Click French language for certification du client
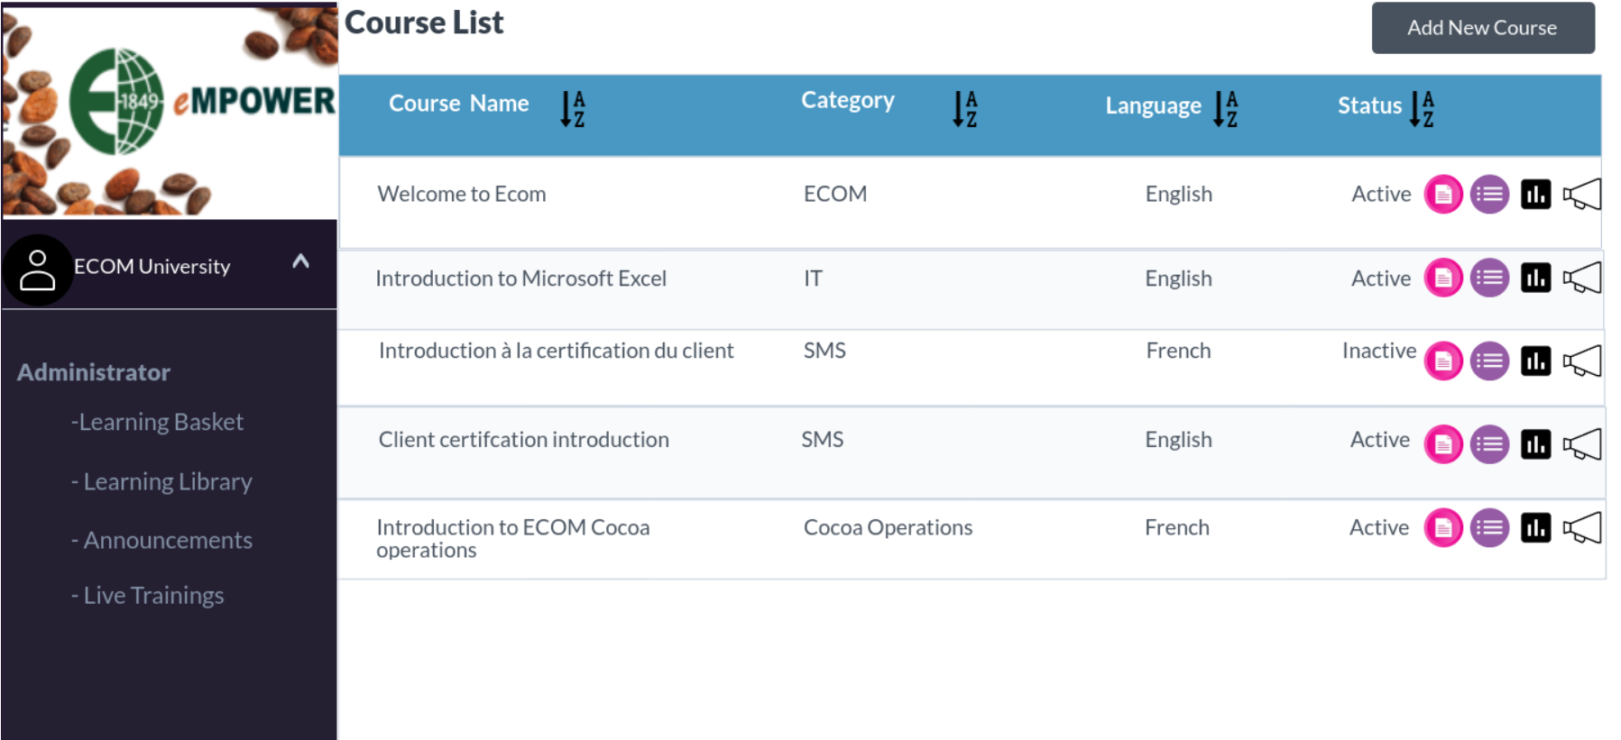Screen dimensions: 1621x740 [x=1178, y=351]
